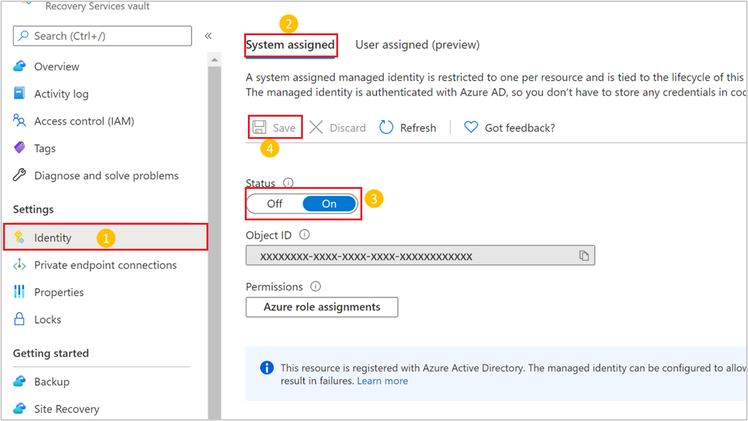The image size is (748, 421).
Task: Click the Object ID info icon
Action: click(x=304, y=235)
